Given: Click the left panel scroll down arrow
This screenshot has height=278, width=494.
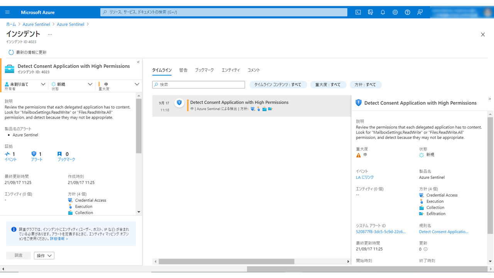Looking at the screenshot, I should [x=139, y=212].
